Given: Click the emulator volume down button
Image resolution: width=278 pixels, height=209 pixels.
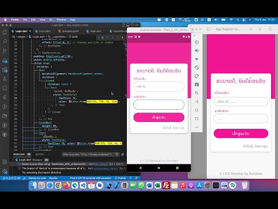Looking at the screenshot, I should point(196,59).
